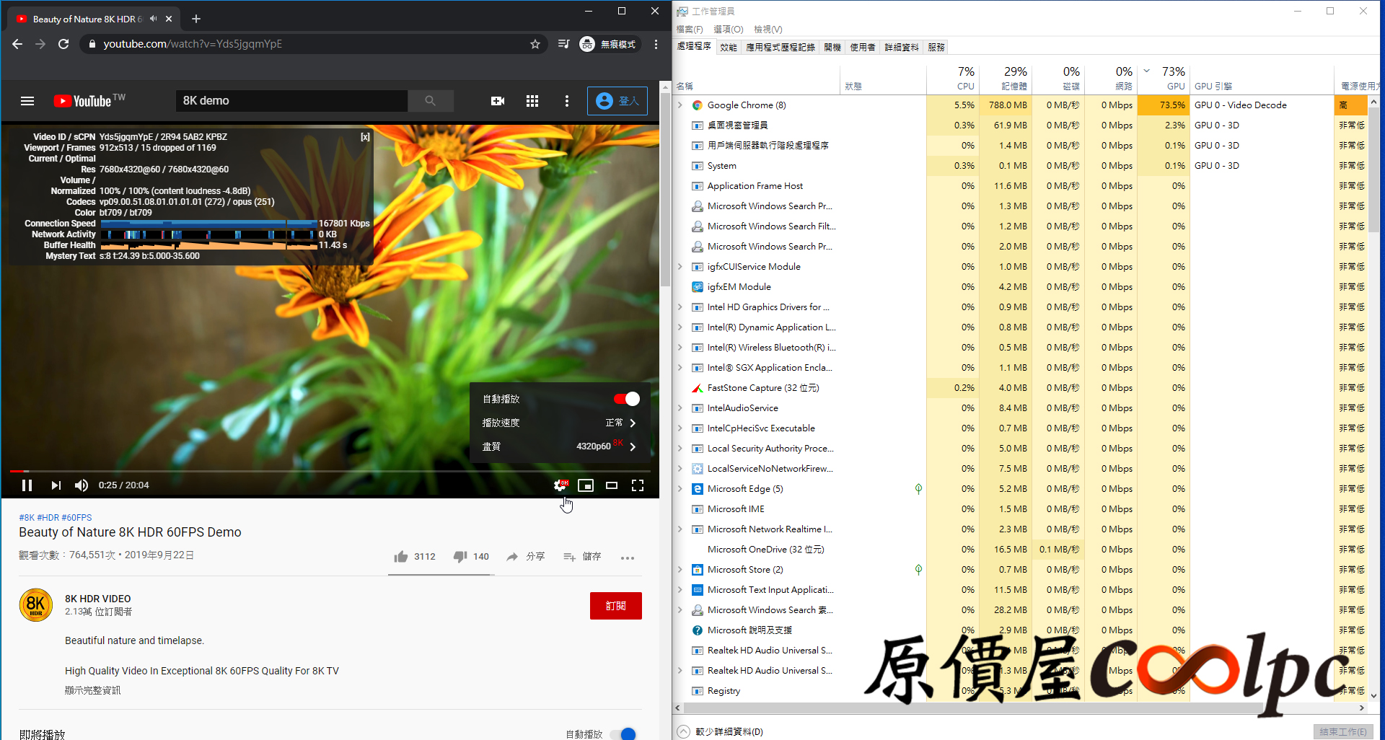The height and width of the screenshot is (740, 1385).
Task: Open playback speed submenu
Action: 560,423
